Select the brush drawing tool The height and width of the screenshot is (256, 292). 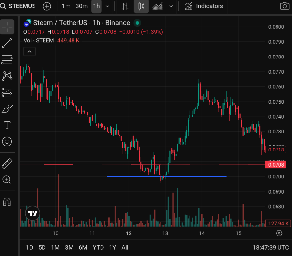pos(7,109)
